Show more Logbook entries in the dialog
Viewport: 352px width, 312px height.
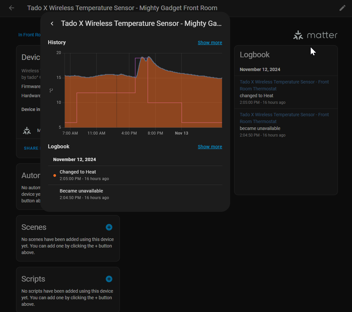click(x=210, y=147)
